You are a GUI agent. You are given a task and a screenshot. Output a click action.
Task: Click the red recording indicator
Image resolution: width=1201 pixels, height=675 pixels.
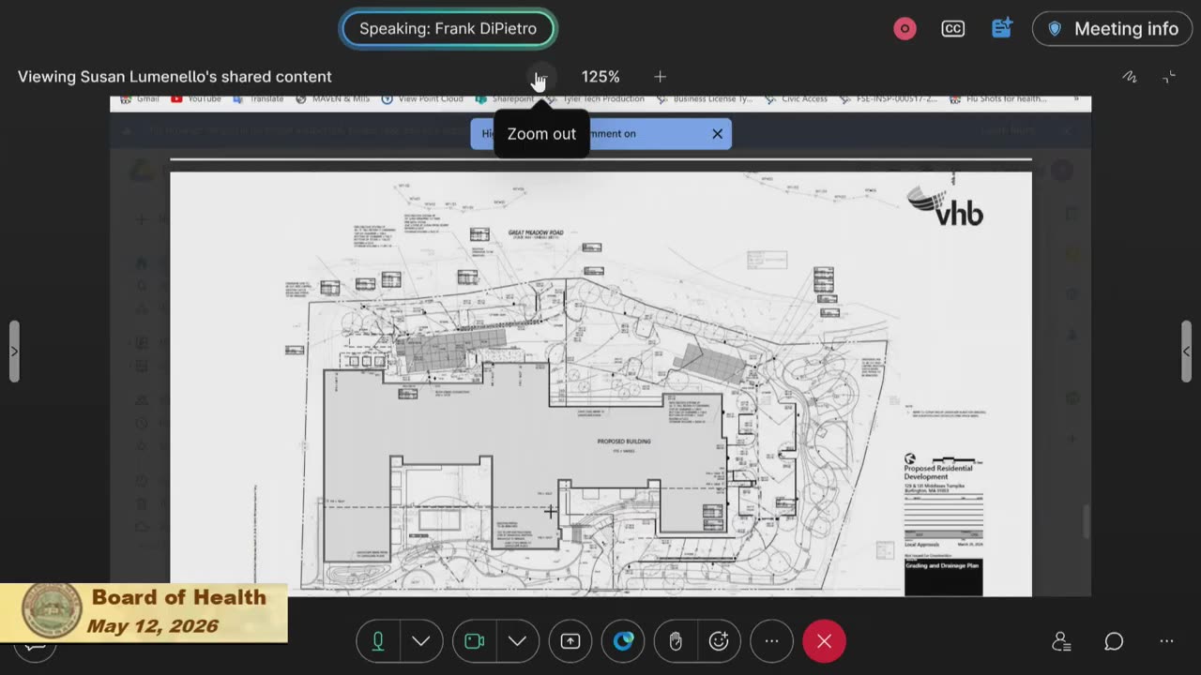905,29
